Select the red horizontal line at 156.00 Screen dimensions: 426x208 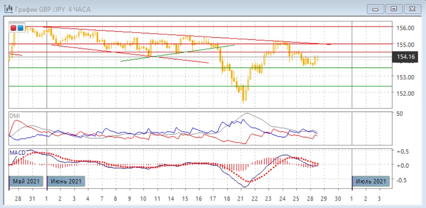(x=218, y=26)
